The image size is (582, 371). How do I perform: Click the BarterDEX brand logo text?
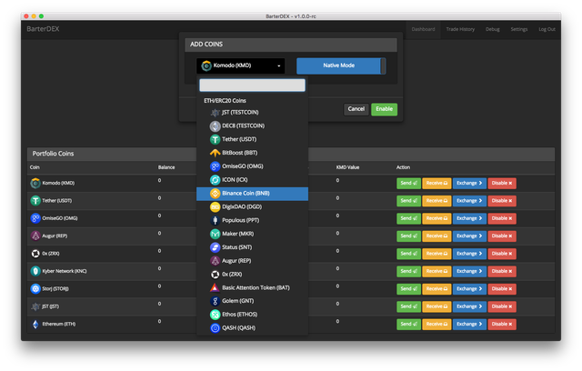point(43,29)
